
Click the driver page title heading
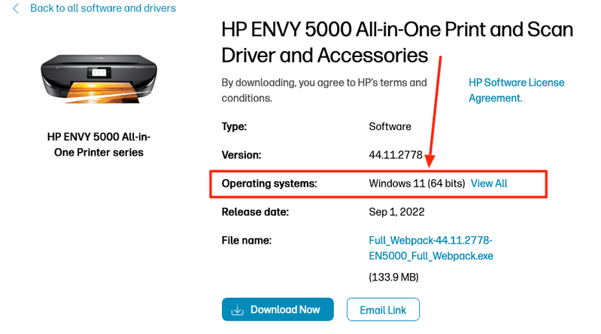[397, 42]
